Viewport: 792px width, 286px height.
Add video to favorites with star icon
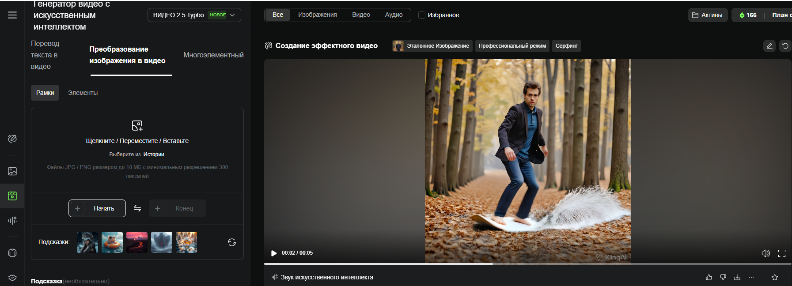pyautogui.click(x=775, y=277)
